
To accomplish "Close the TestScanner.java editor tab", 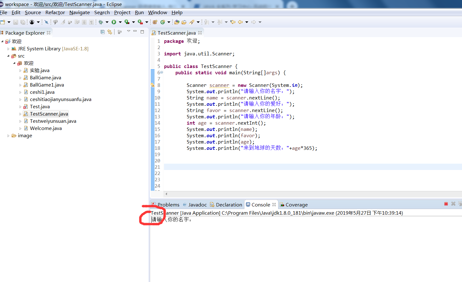I will (x=200, y=33).
